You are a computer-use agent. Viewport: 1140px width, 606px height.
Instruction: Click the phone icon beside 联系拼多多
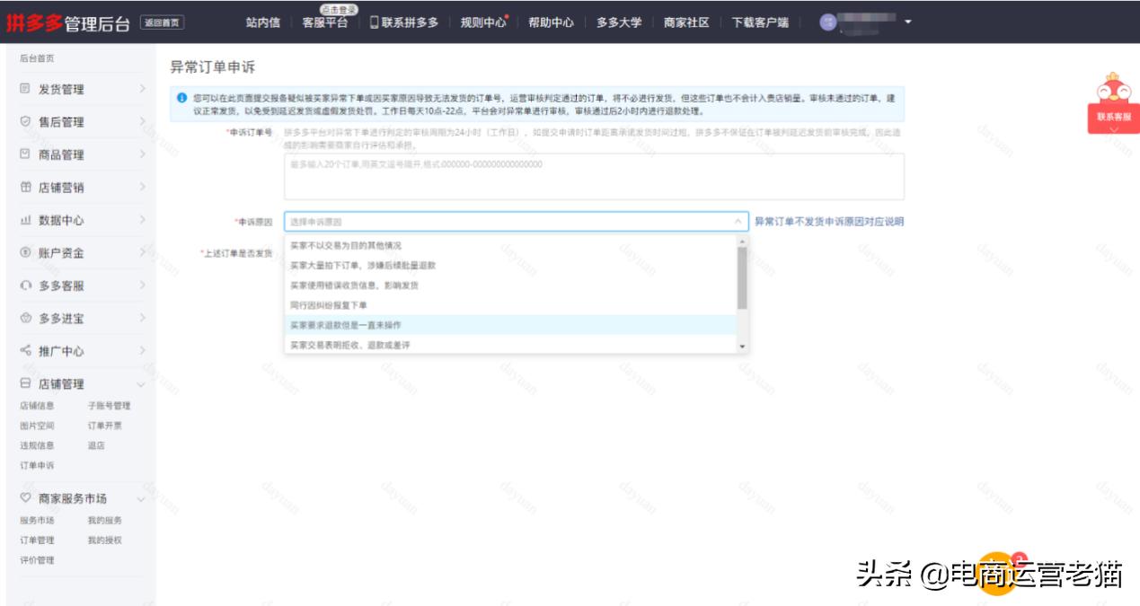[x=375, y=22]
